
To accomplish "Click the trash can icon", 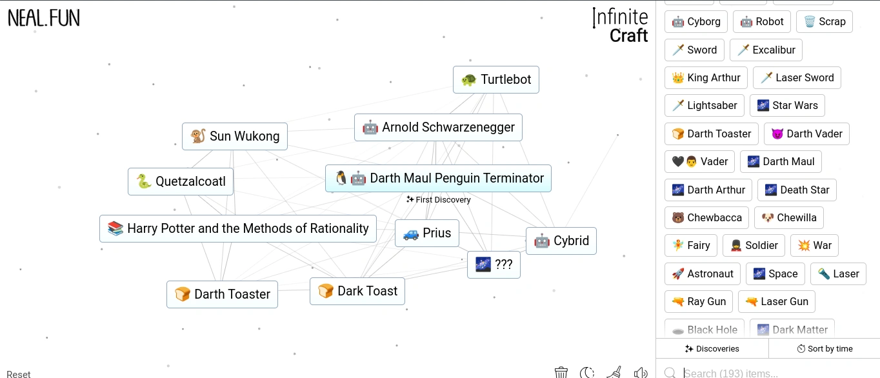I will 561,372.
